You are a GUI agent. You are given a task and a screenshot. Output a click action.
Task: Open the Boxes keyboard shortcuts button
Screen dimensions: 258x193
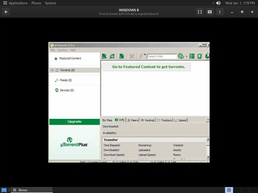tap(210, 12)
